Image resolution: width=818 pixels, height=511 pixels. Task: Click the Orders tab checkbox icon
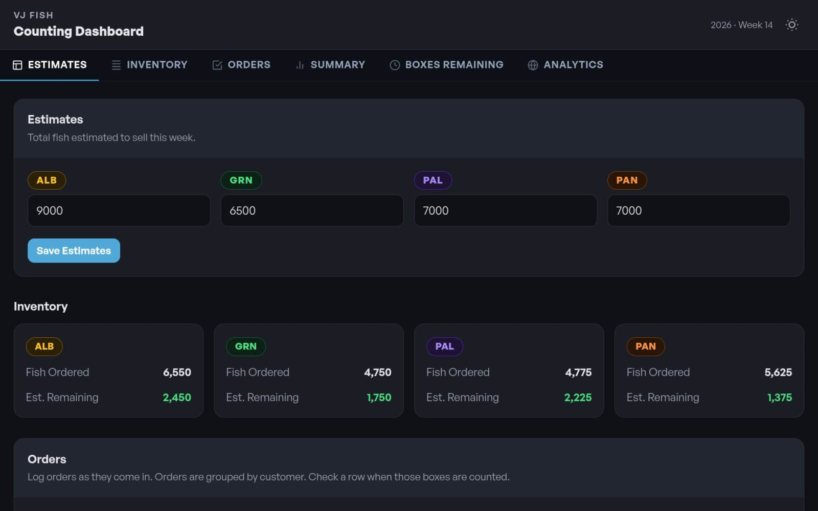217,65
